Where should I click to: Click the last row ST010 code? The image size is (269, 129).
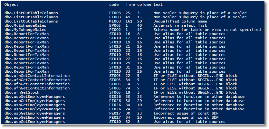point(115,122)
